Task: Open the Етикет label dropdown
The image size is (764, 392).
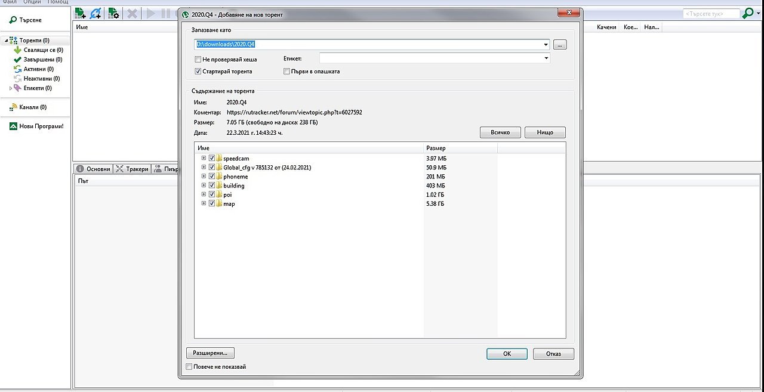Action: [x=546, y=58]
